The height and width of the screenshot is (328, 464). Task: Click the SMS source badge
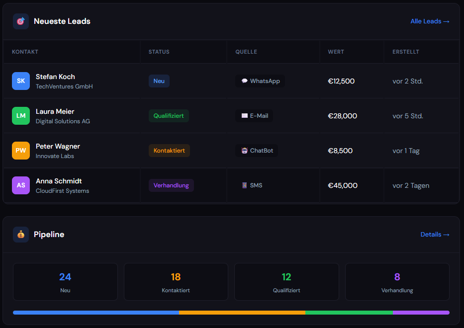pos(251,185)
